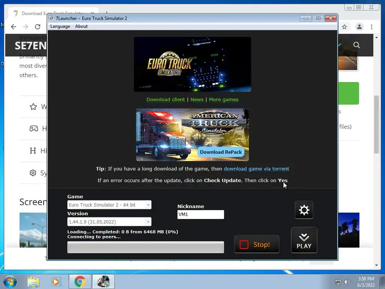Reload the Chrome page
385x289 pixels.
pyautogui.click(x=38, y=27)
